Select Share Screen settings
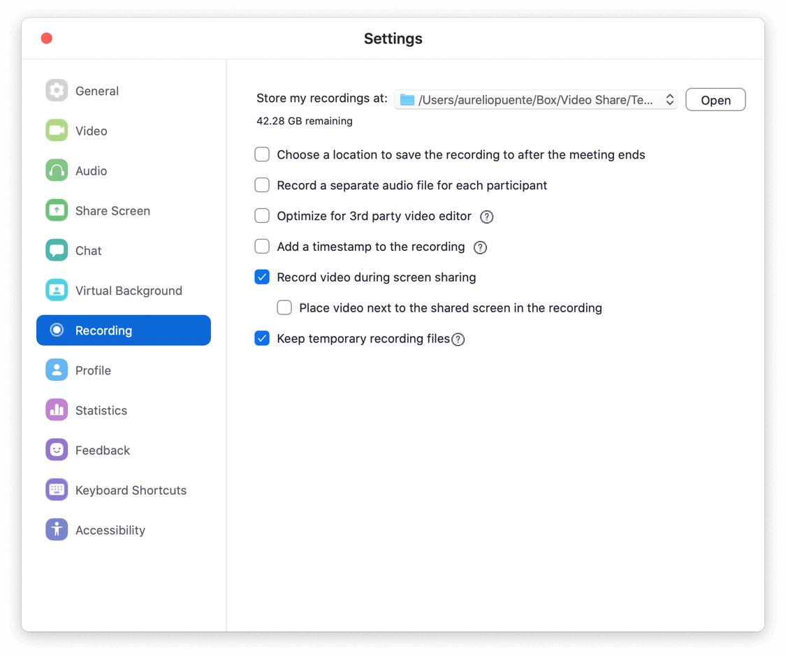The width and height of the screenshot is (786, 656). pyautogui.click(x=123, y=210)
